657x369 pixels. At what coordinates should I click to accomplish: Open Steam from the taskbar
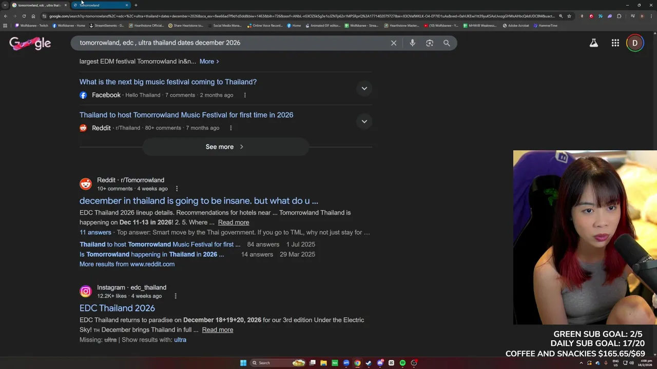(x=369, y=363)
